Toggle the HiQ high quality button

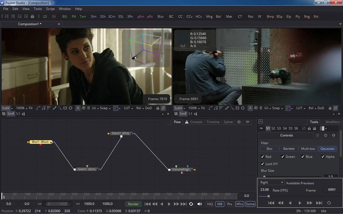coord(210,204)
